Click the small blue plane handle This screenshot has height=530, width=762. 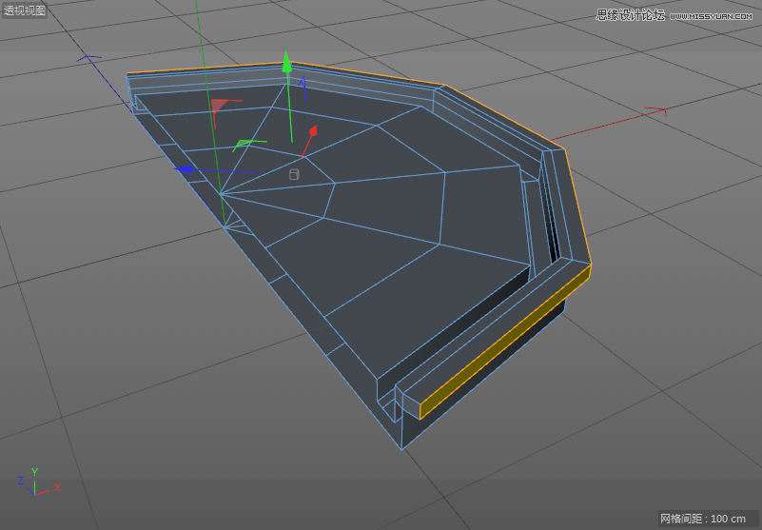point(303,84)
